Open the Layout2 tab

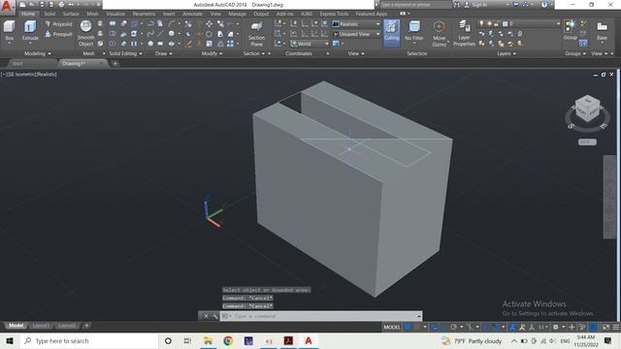coord(67,326)
